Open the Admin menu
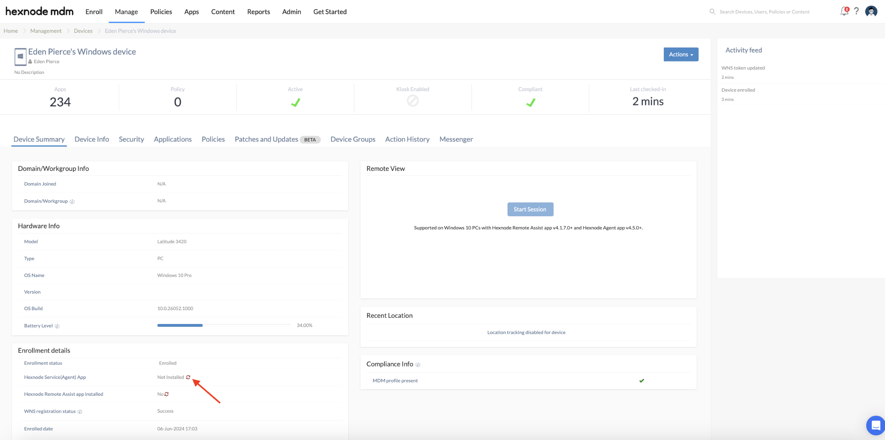This screenshot has height=440, width=885. [x=291, y=12]
